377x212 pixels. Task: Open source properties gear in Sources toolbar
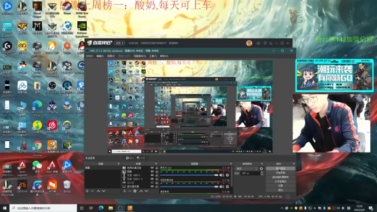[135, 191]
